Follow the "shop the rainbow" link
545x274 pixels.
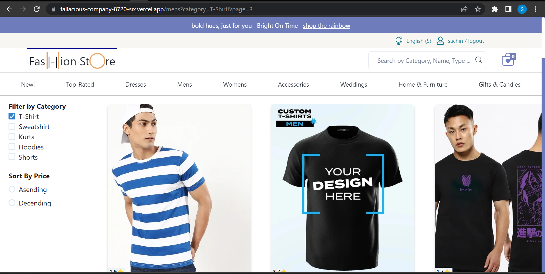coord(326,26)
